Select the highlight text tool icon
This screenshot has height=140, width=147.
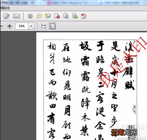tap(48, 16)
